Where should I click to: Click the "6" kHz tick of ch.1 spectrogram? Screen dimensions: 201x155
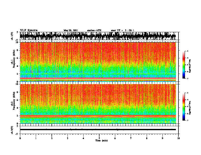click(x=18, y=58)
